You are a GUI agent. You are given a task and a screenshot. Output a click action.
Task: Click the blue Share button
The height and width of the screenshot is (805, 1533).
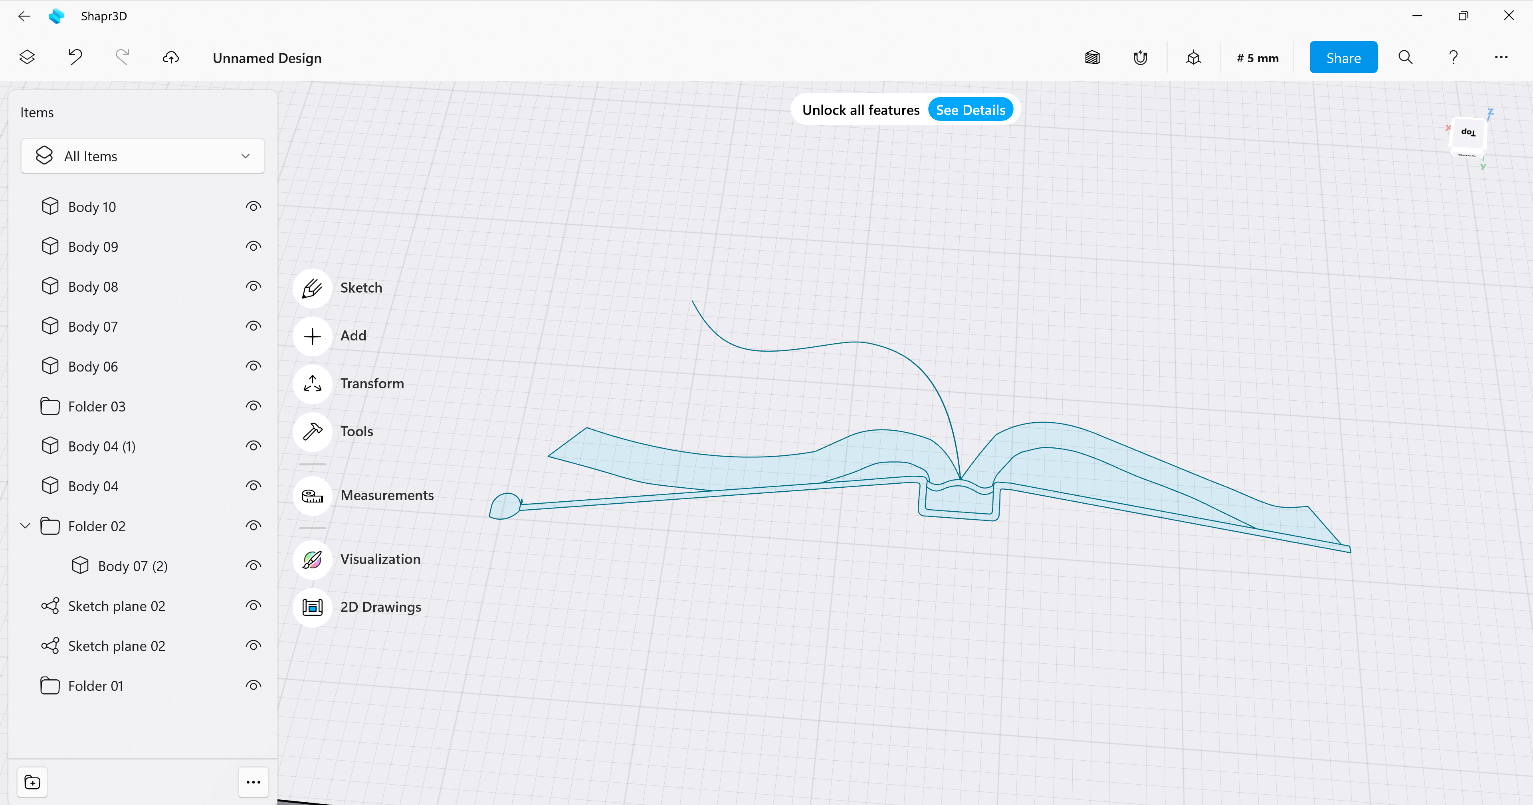[1343, 58]
